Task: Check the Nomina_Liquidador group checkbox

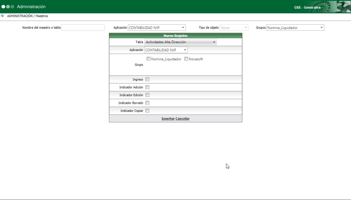Action: pyautogui.click(x=148, y=59)
